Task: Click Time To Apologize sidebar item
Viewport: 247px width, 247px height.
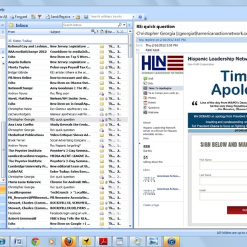Action: pyautogui.click(x=163, y=88)
